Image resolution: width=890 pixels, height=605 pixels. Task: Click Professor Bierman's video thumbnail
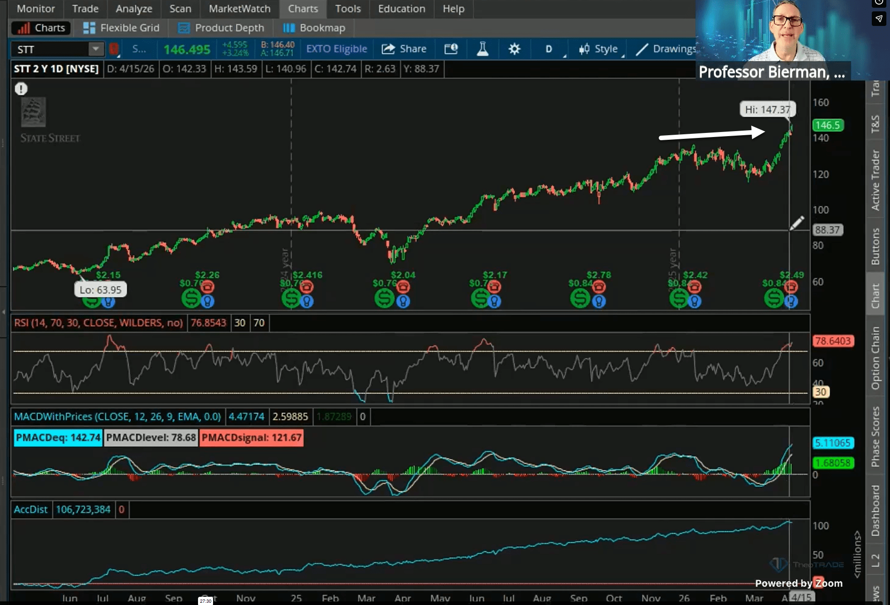pyautogui.click(x=793, y=40)
